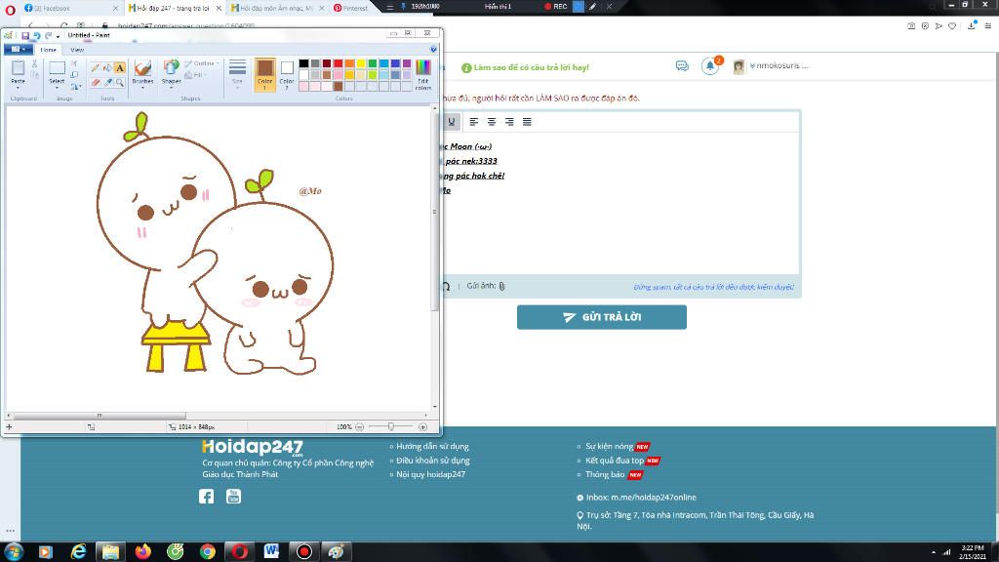The image size is (999, 562).
Task: Click the Edit colors button
Action: point(423,75)
